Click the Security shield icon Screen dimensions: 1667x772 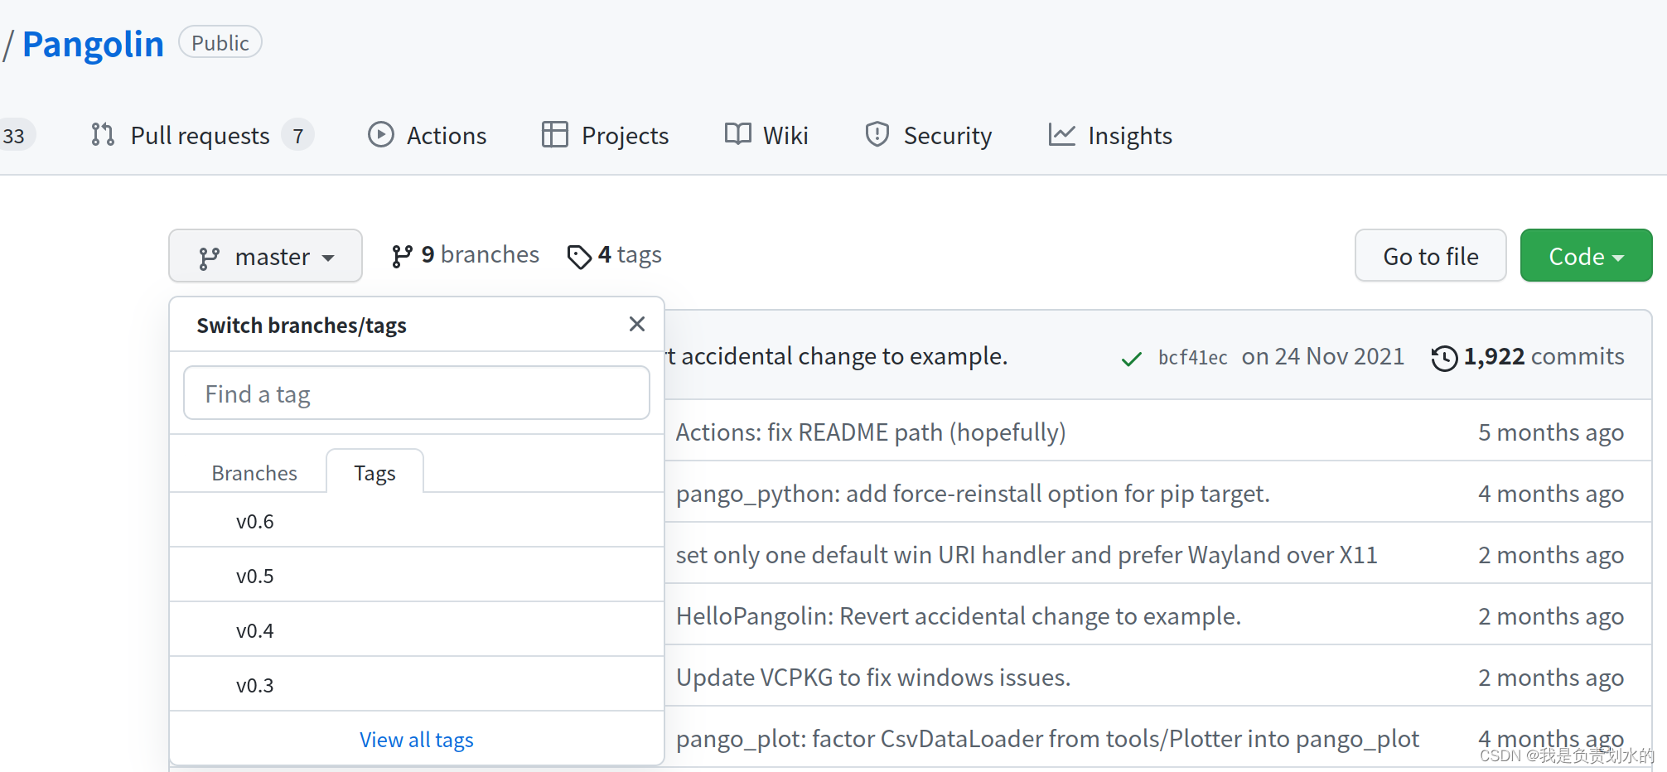click(877, 134)
